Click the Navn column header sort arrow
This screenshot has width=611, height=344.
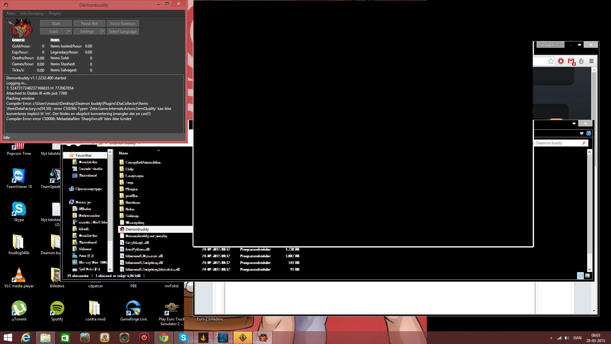click(x=158, y=150)
